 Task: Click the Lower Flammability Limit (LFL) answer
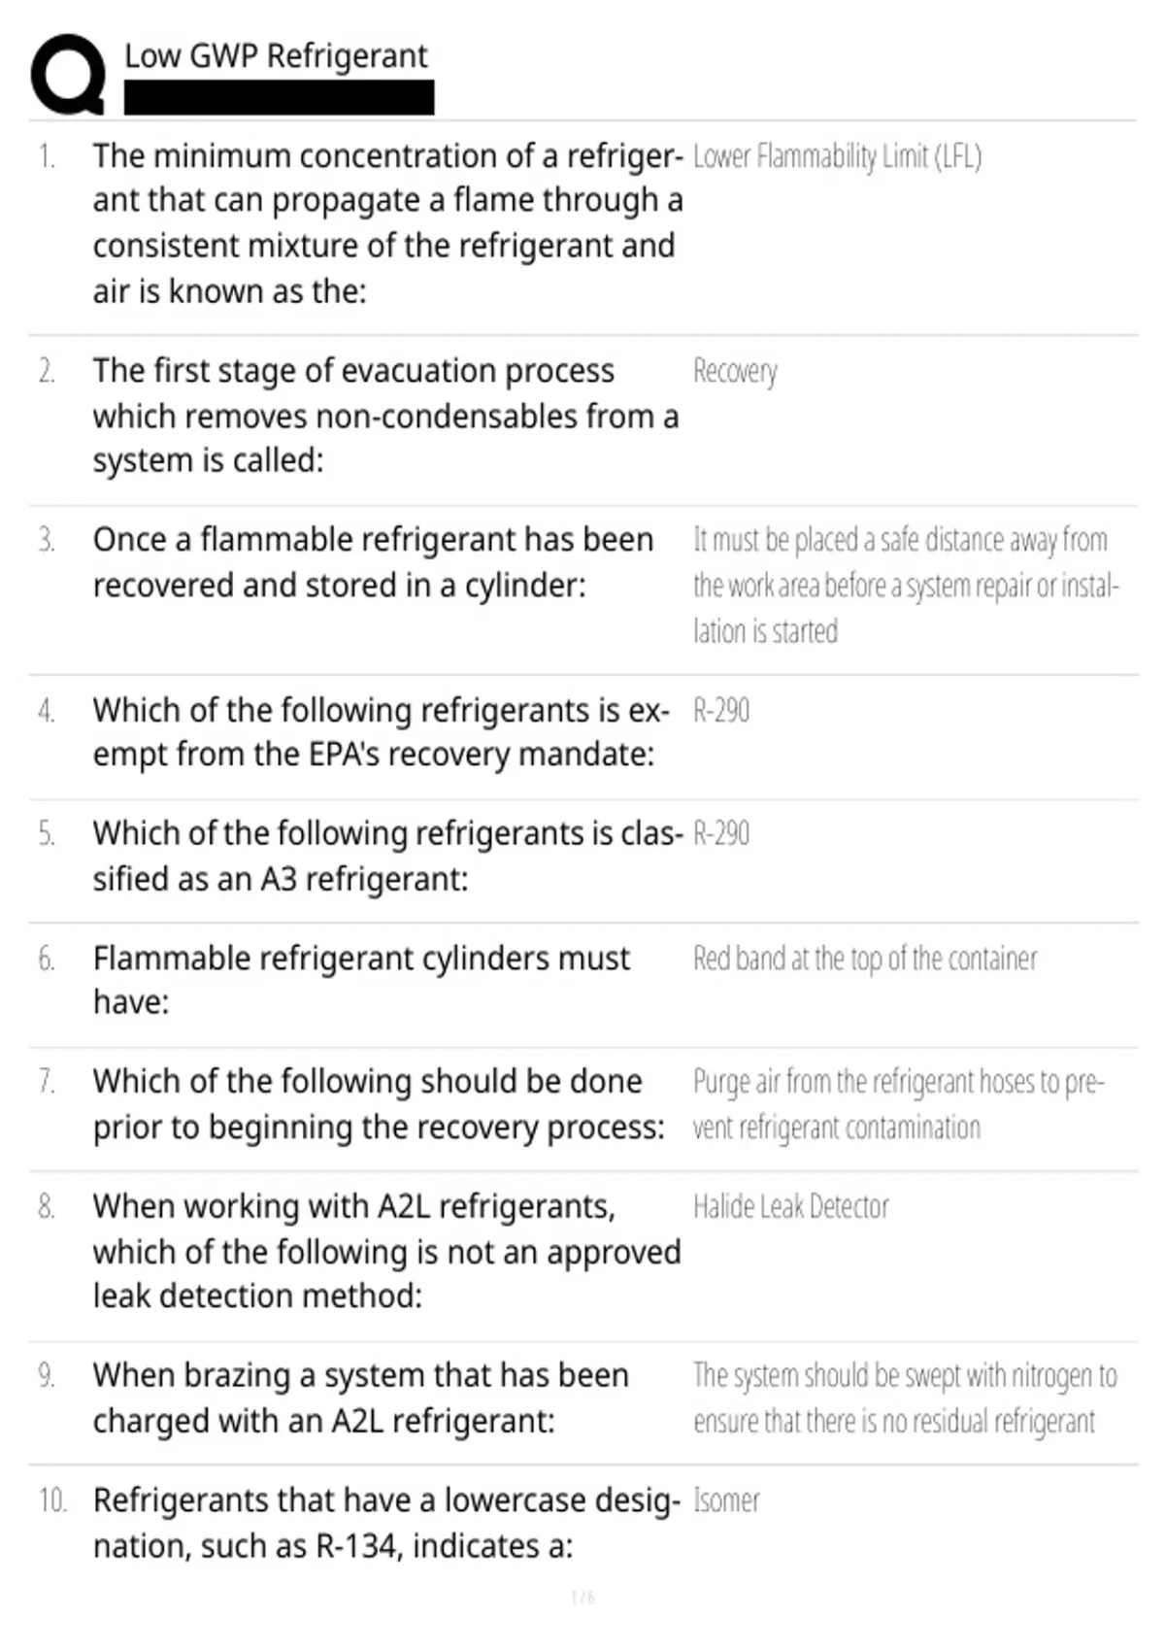point(837,156)
